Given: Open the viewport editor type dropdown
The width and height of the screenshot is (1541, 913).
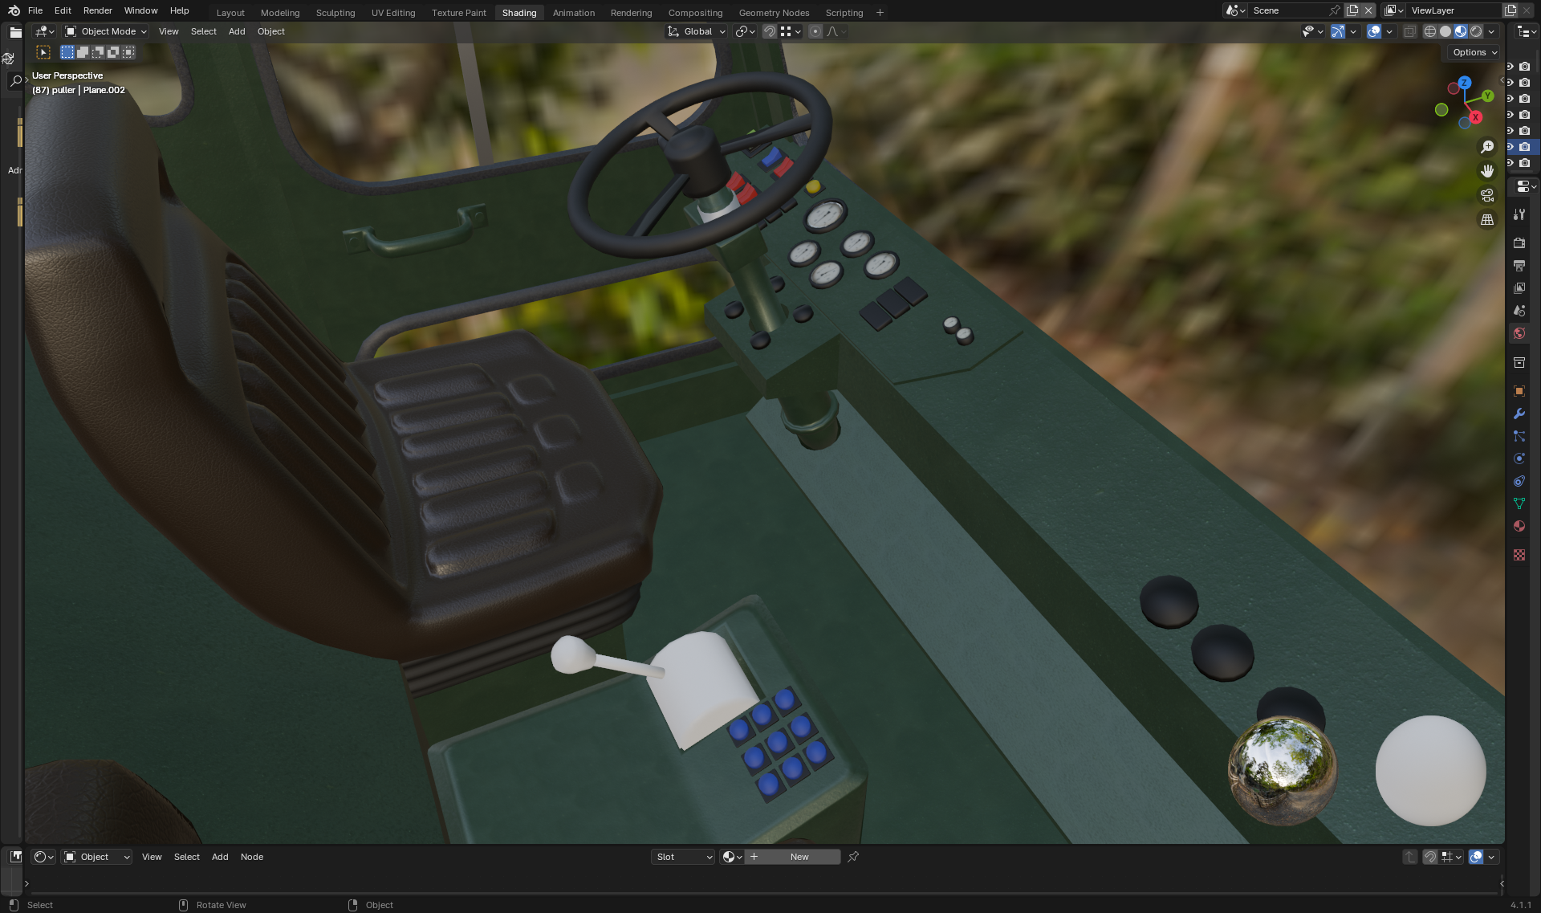Looking at the screenshot, I should pyautogui.click(x=45, y=31).
